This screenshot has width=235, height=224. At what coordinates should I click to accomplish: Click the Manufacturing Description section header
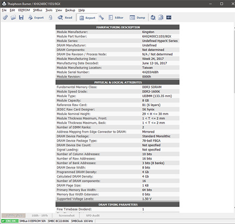pyautogui.click(x=117, y=27)
